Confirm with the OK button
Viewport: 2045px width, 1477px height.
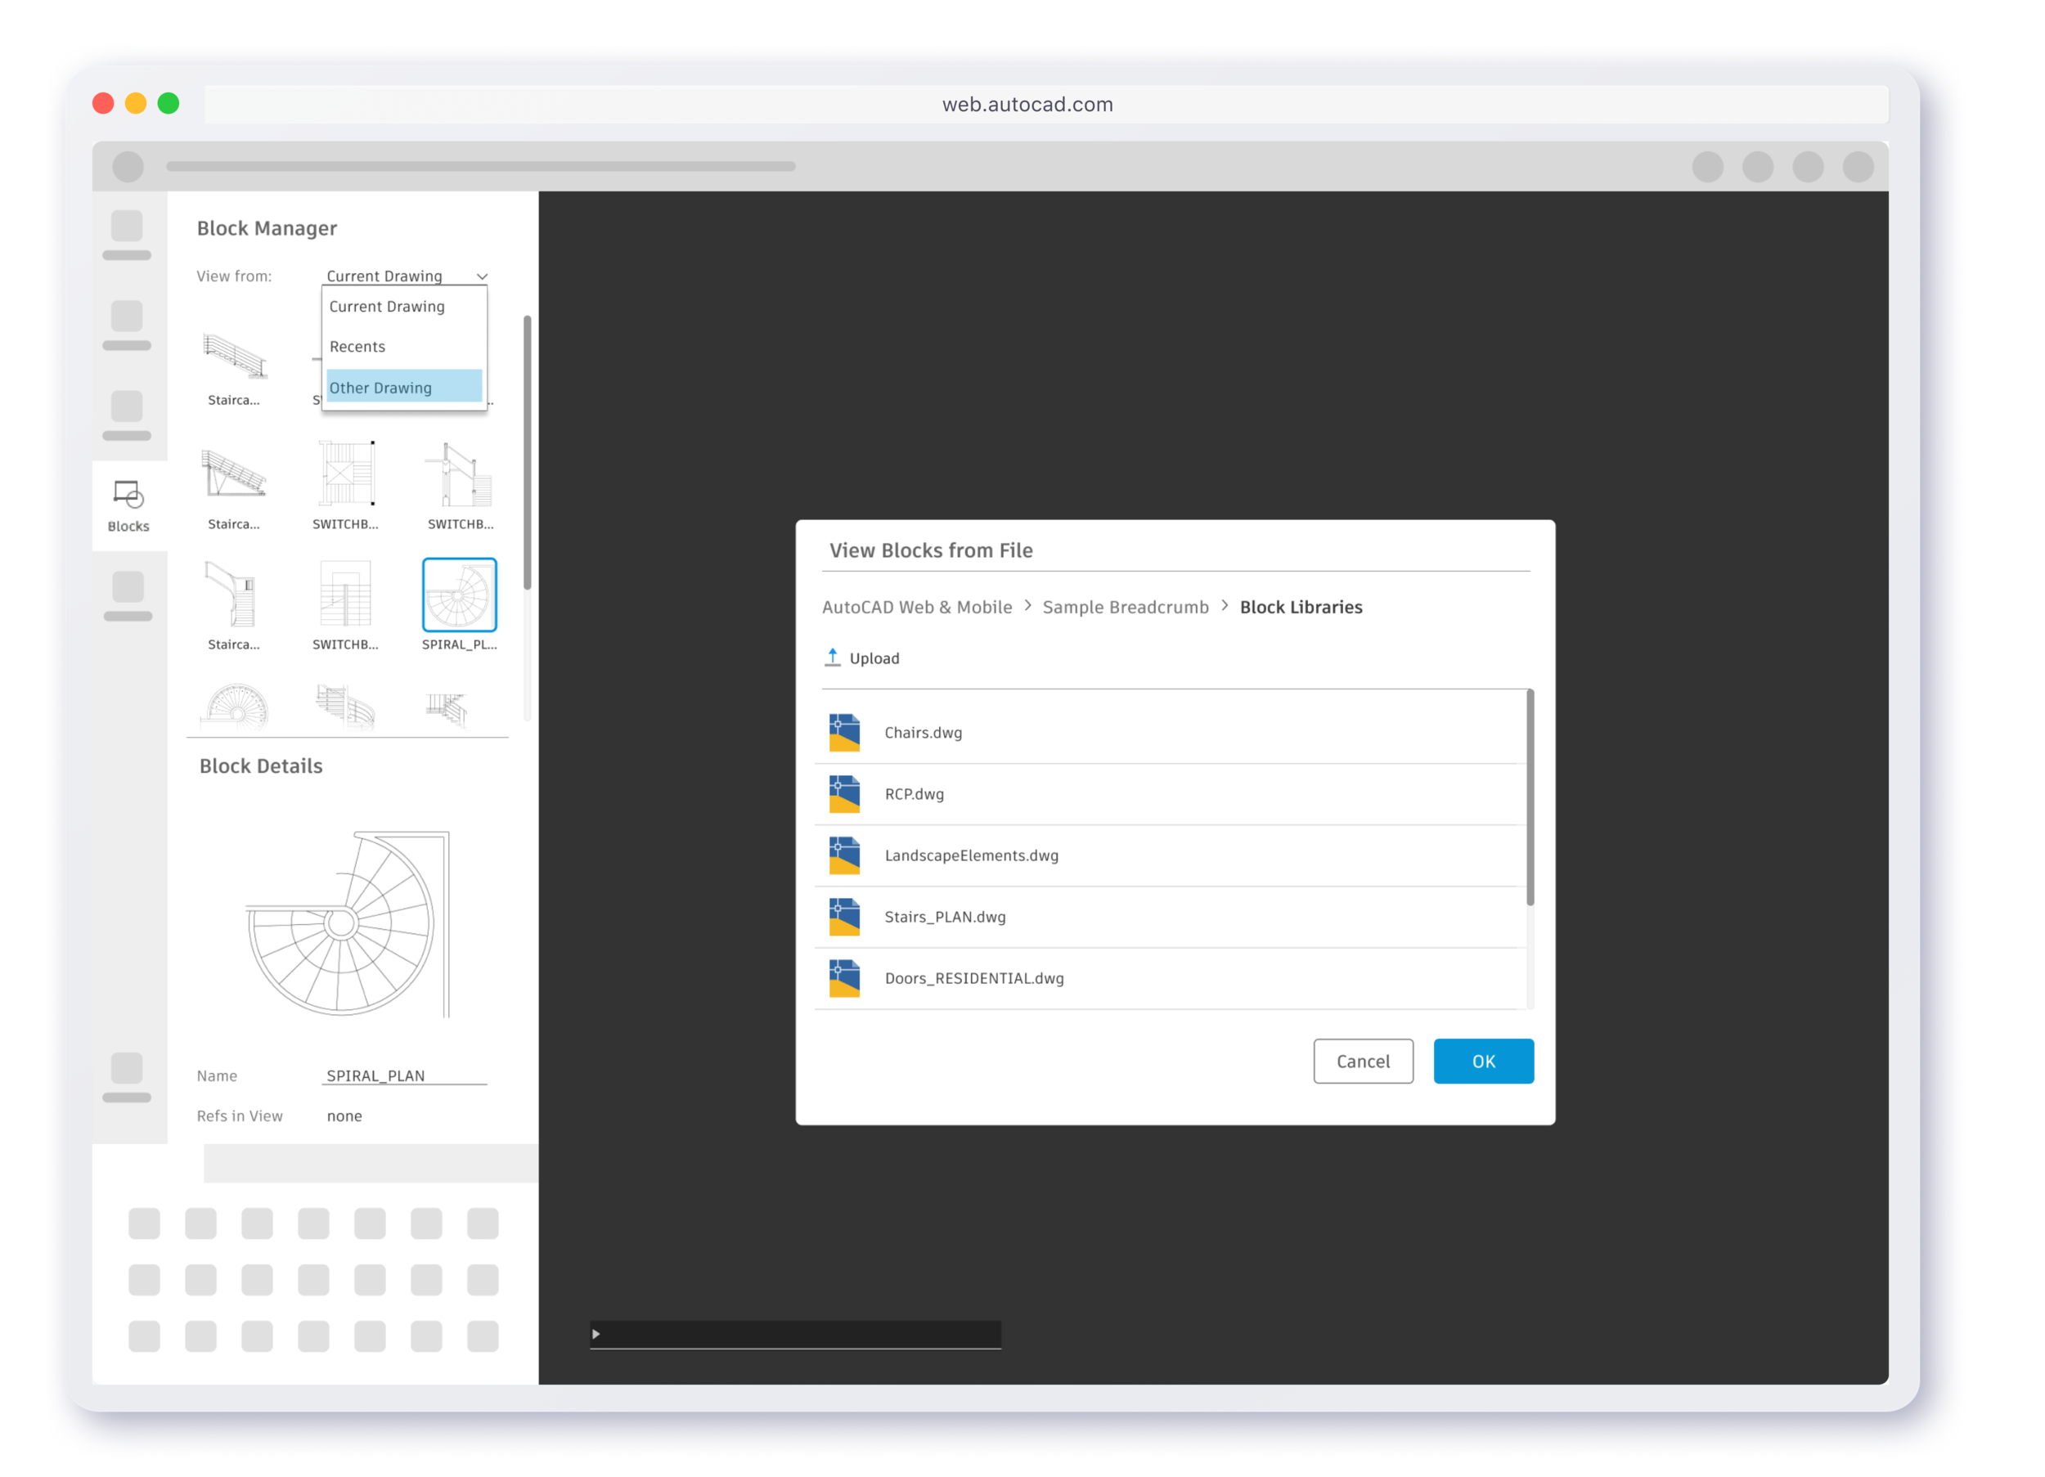1483,1062
